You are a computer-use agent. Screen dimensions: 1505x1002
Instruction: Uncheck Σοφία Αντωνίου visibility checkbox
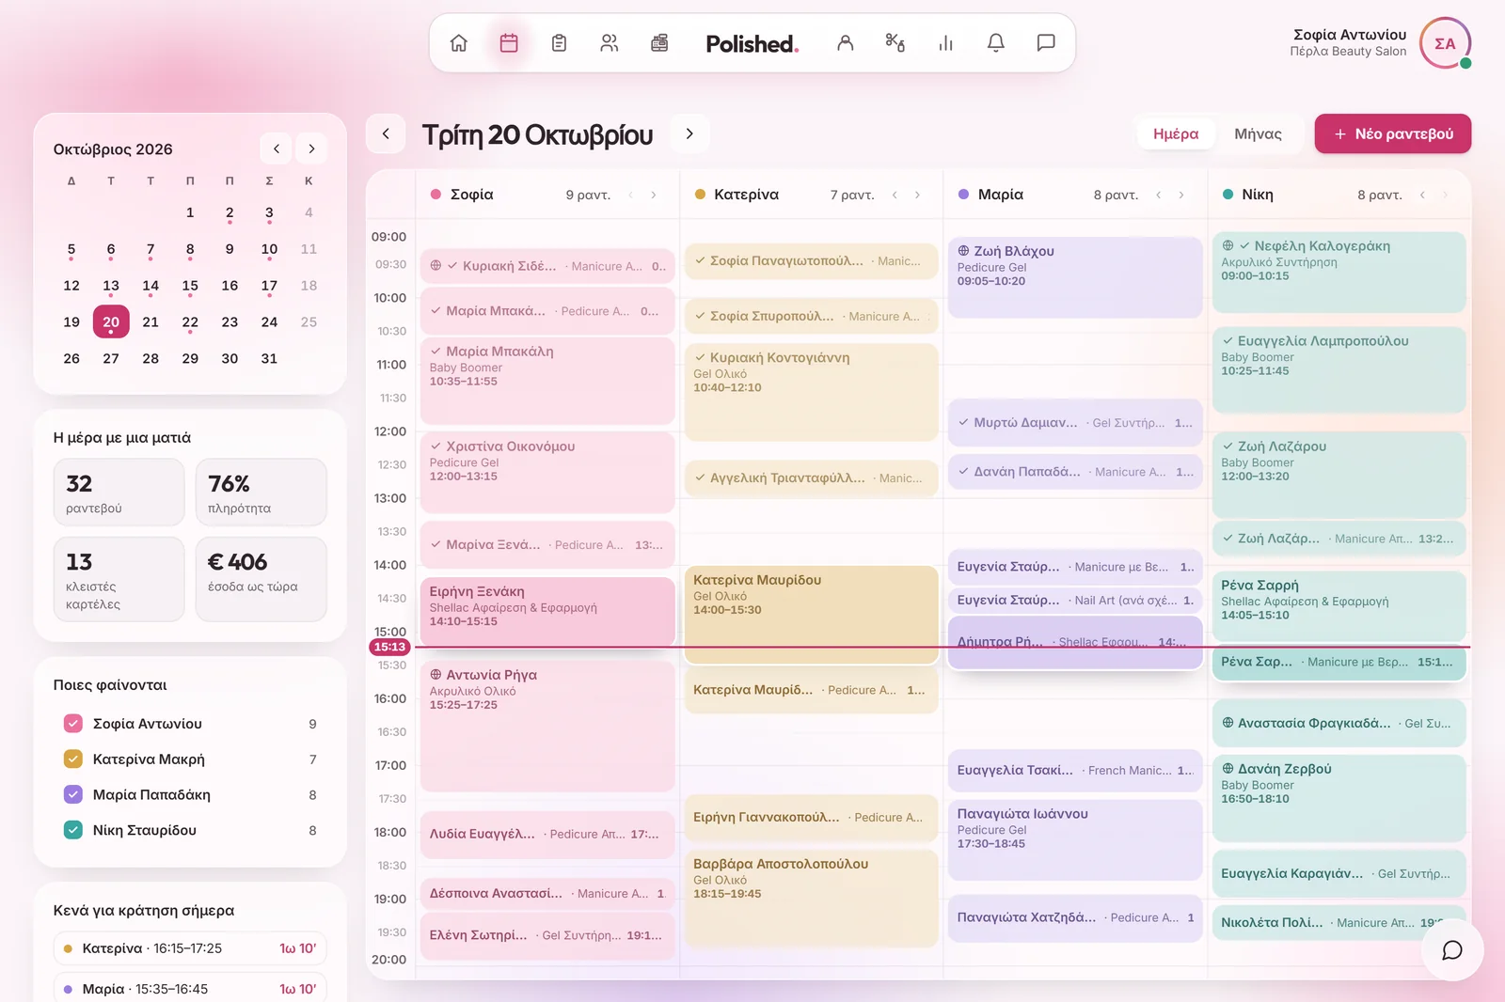(x=73, y=724)
